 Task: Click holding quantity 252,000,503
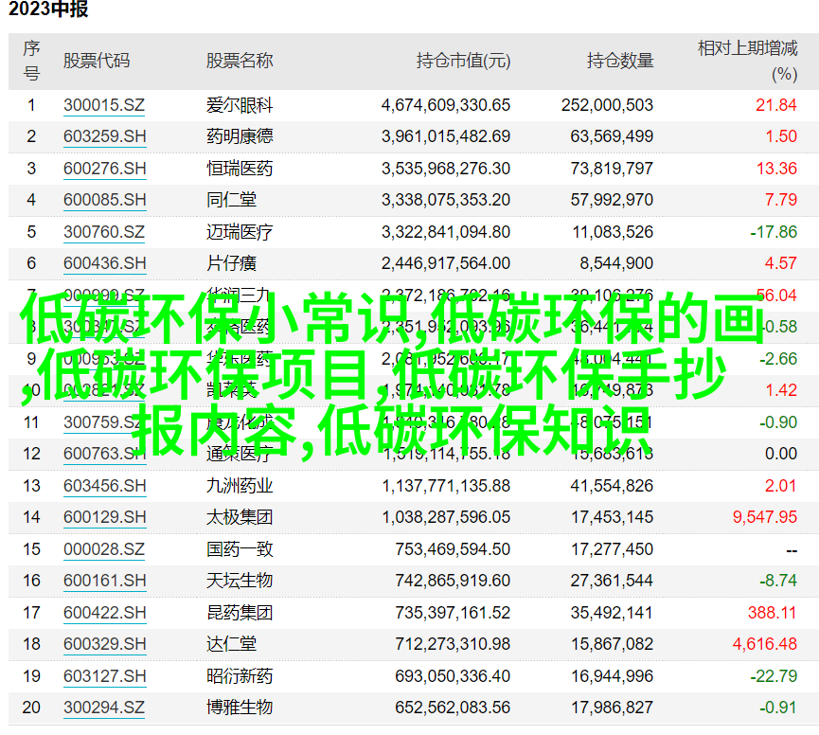click(x=608, y=105)
